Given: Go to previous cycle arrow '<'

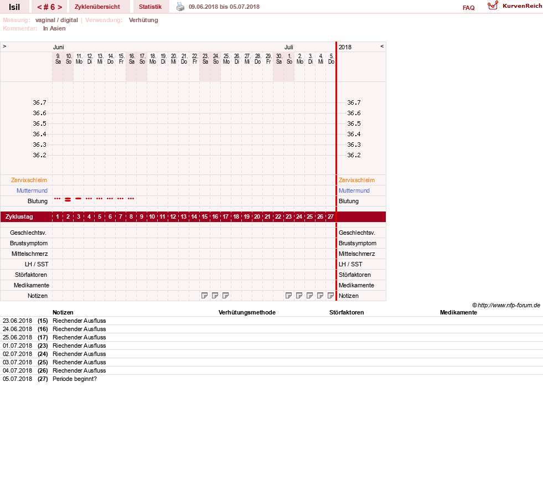Looking at the screenshot, I should 39,7.
